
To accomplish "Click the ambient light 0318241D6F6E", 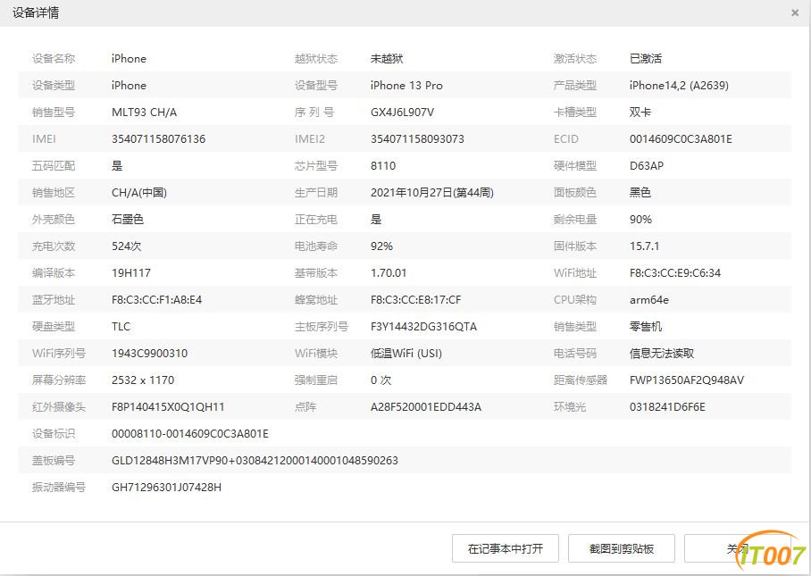I will [x=667, y=408].
